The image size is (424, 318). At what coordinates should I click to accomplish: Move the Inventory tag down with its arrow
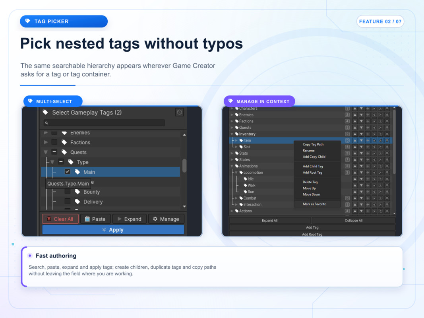361,134
